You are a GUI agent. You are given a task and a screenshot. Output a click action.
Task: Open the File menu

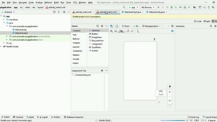click(x=3, y=2)
